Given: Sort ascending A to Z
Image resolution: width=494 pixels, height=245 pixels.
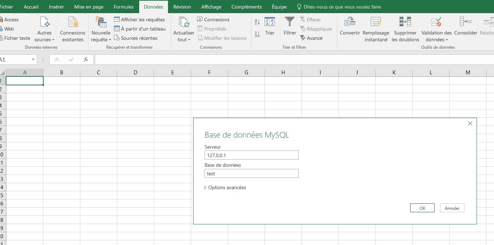Looking at the screenshot, I should tap(257, 22).
